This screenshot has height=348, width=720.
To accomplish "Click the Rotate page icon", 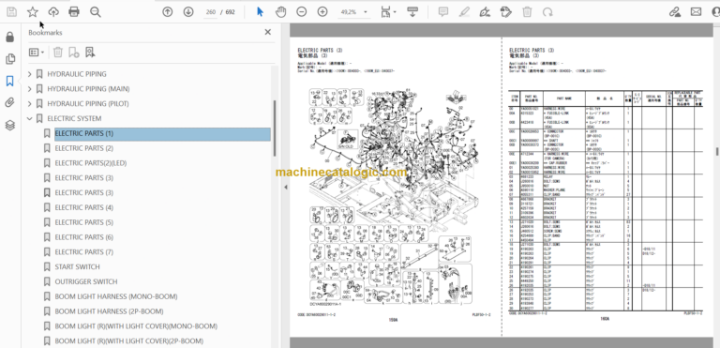I will 547,12.
